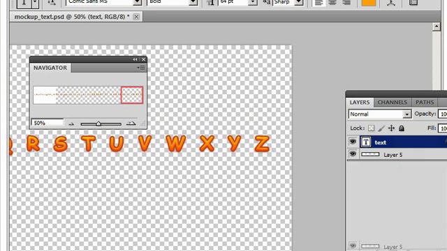The width and height of the screenshot is (447, 251).
Task: Align text right
Action: click(x=346, y=3)
